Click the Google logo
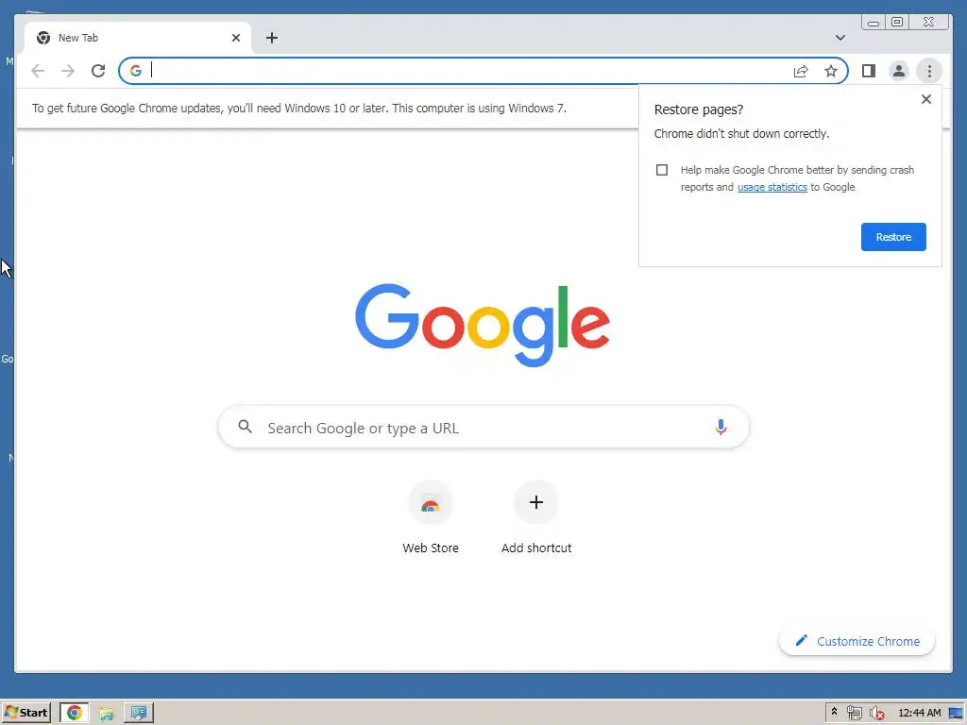The height and width of the screenshot is (725, 967). click(483, 325)
